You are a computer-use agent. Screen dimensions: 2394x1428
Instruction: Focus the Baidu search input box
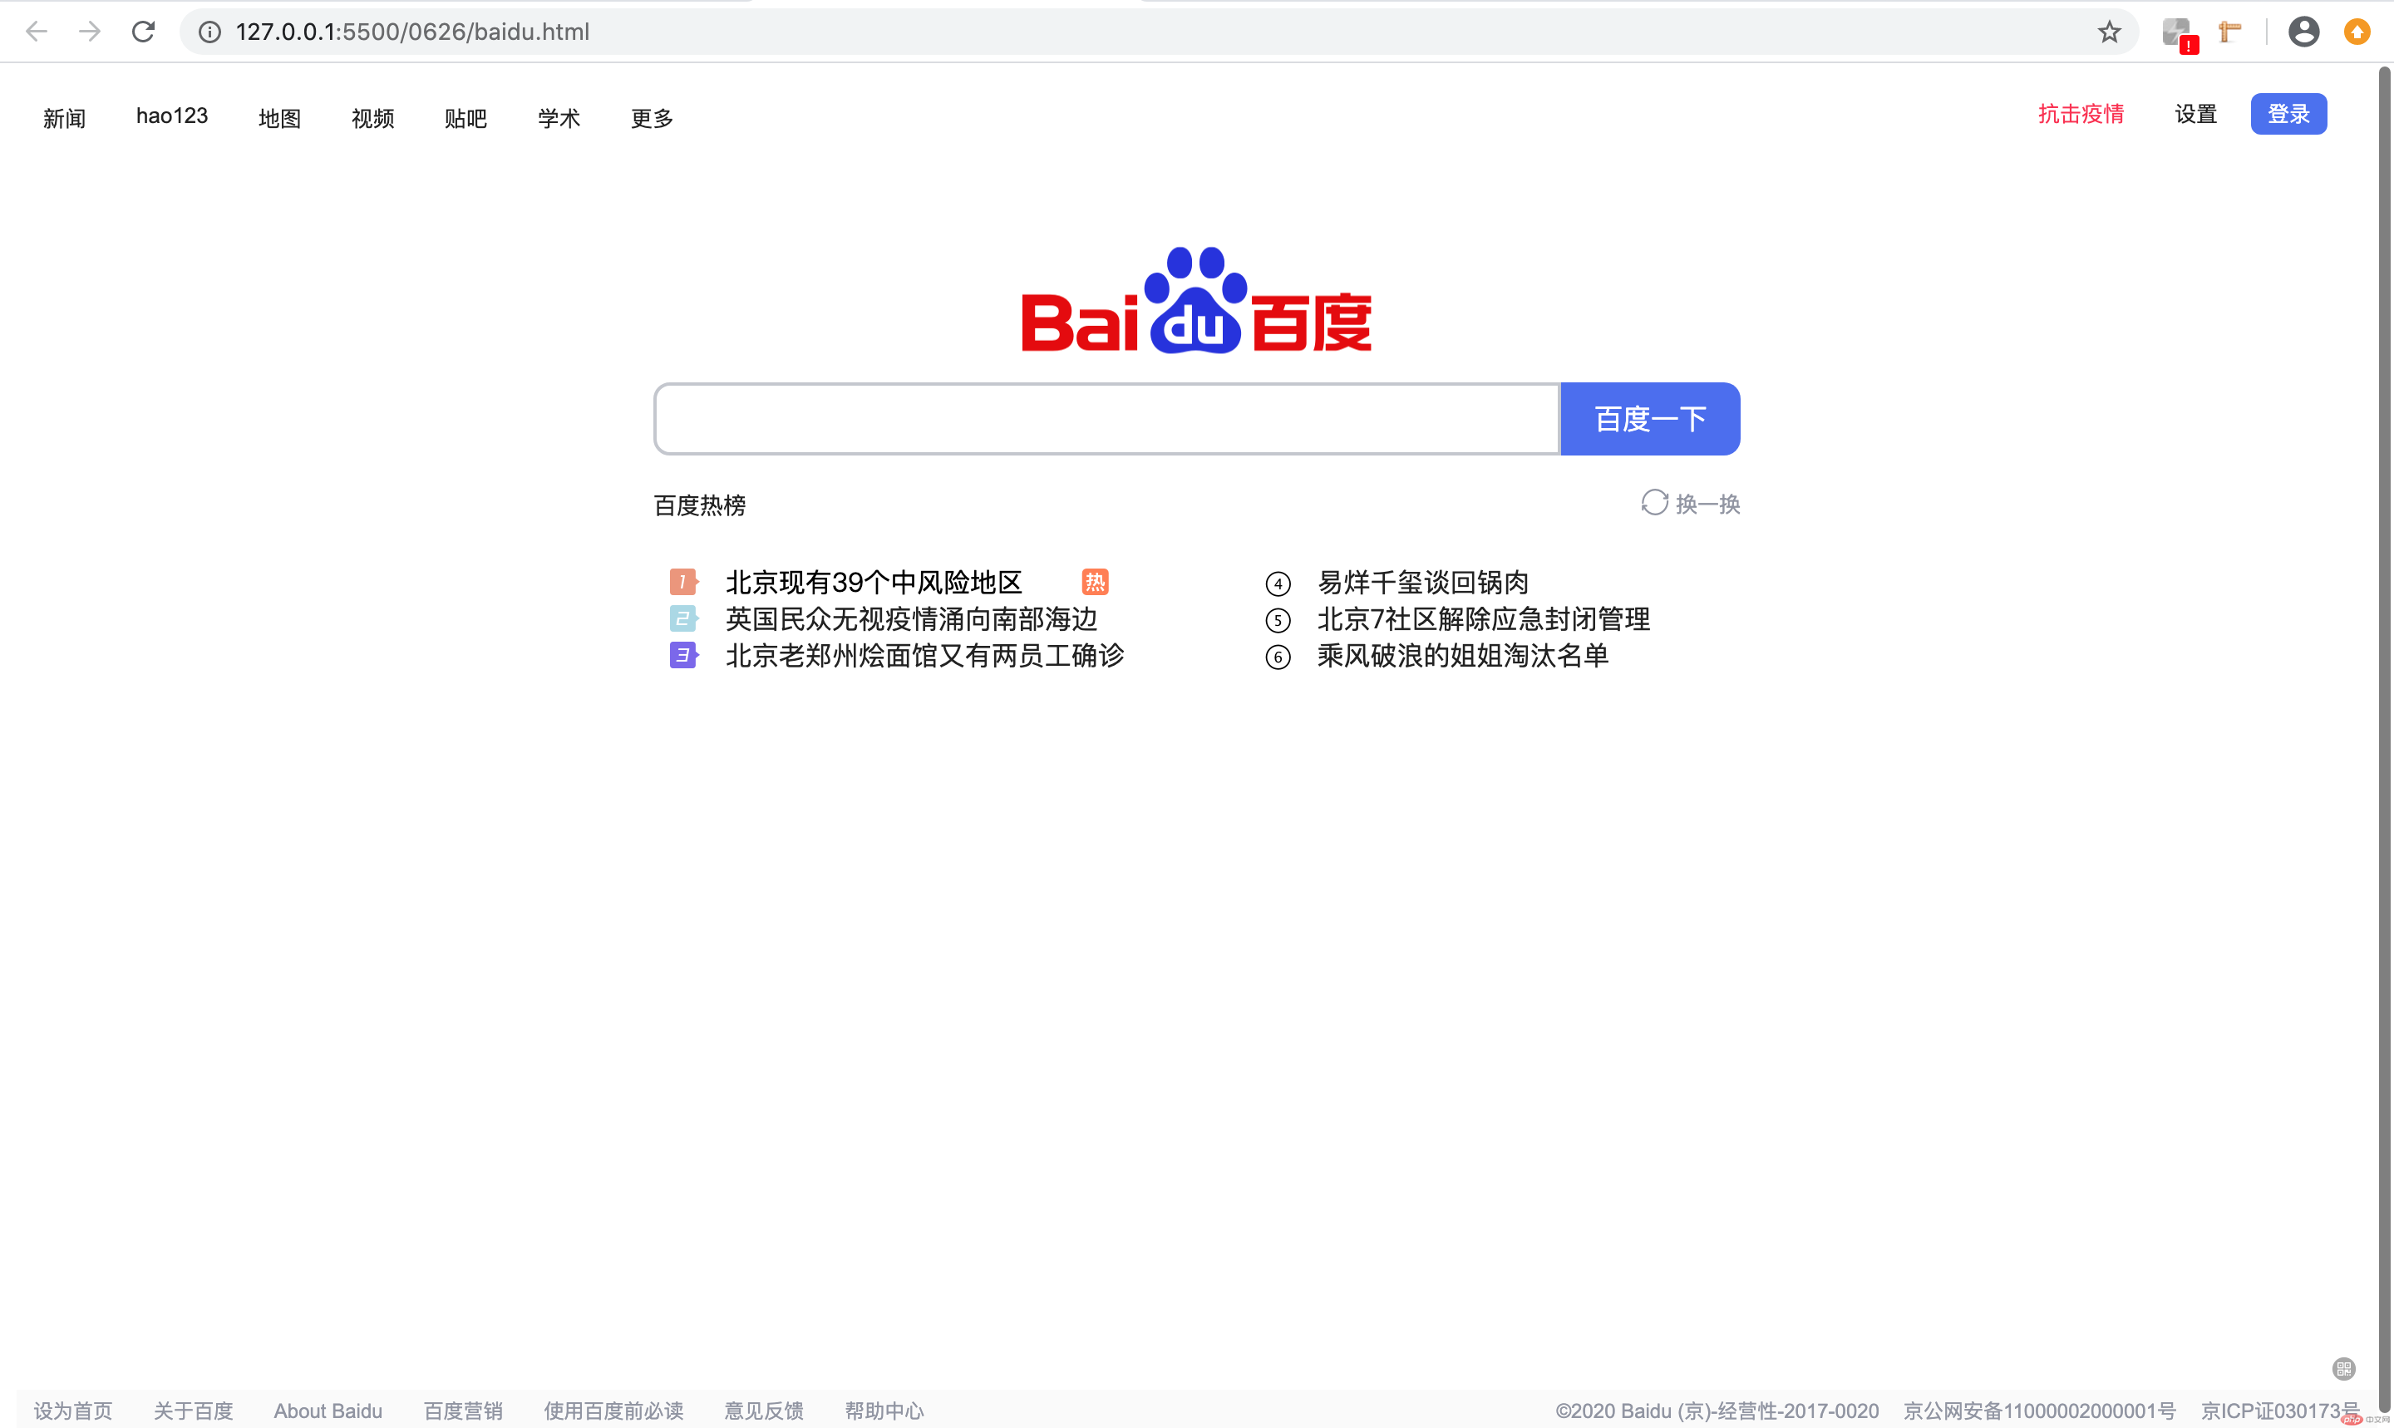(x=1106, y=419)
